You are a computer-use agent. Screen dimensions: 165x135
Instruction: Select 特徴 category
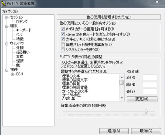[20, 39]
